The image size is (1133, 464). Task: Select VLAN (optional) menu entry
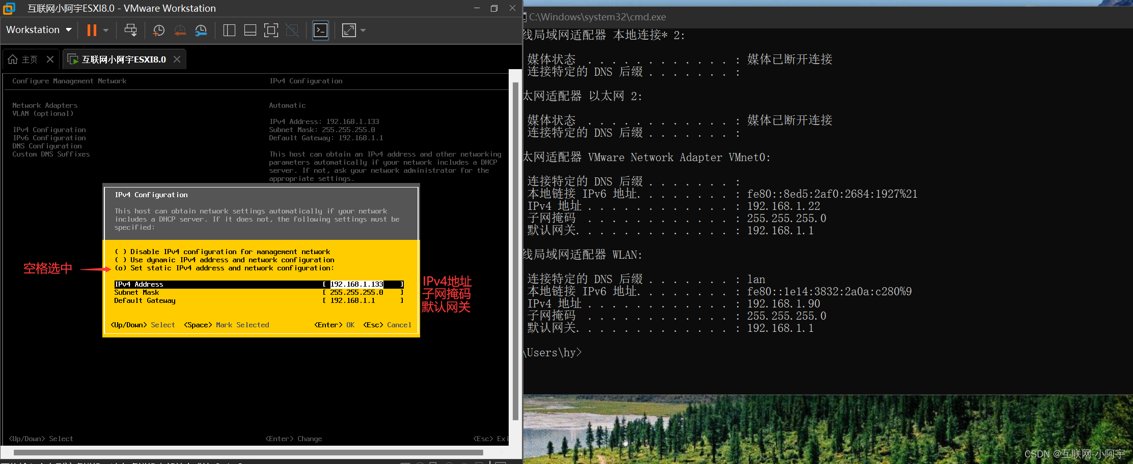(43, 113)
